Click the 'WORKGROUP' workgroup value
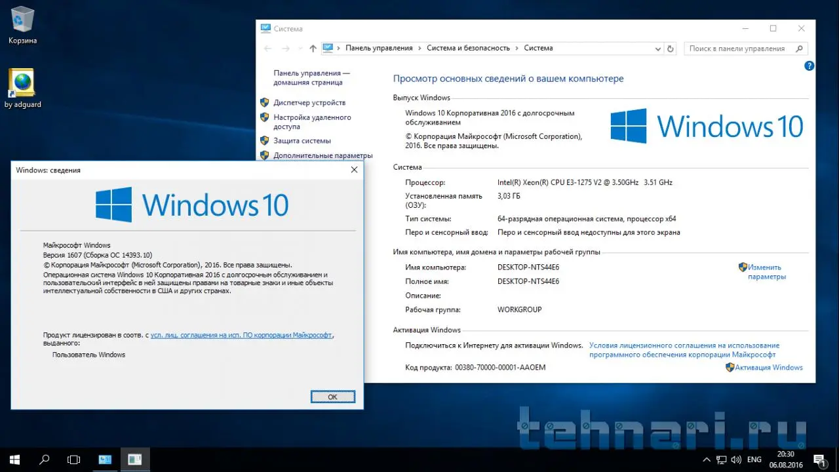Image resolution: width=839 pixels, height=472 pixels. (520, 309)
